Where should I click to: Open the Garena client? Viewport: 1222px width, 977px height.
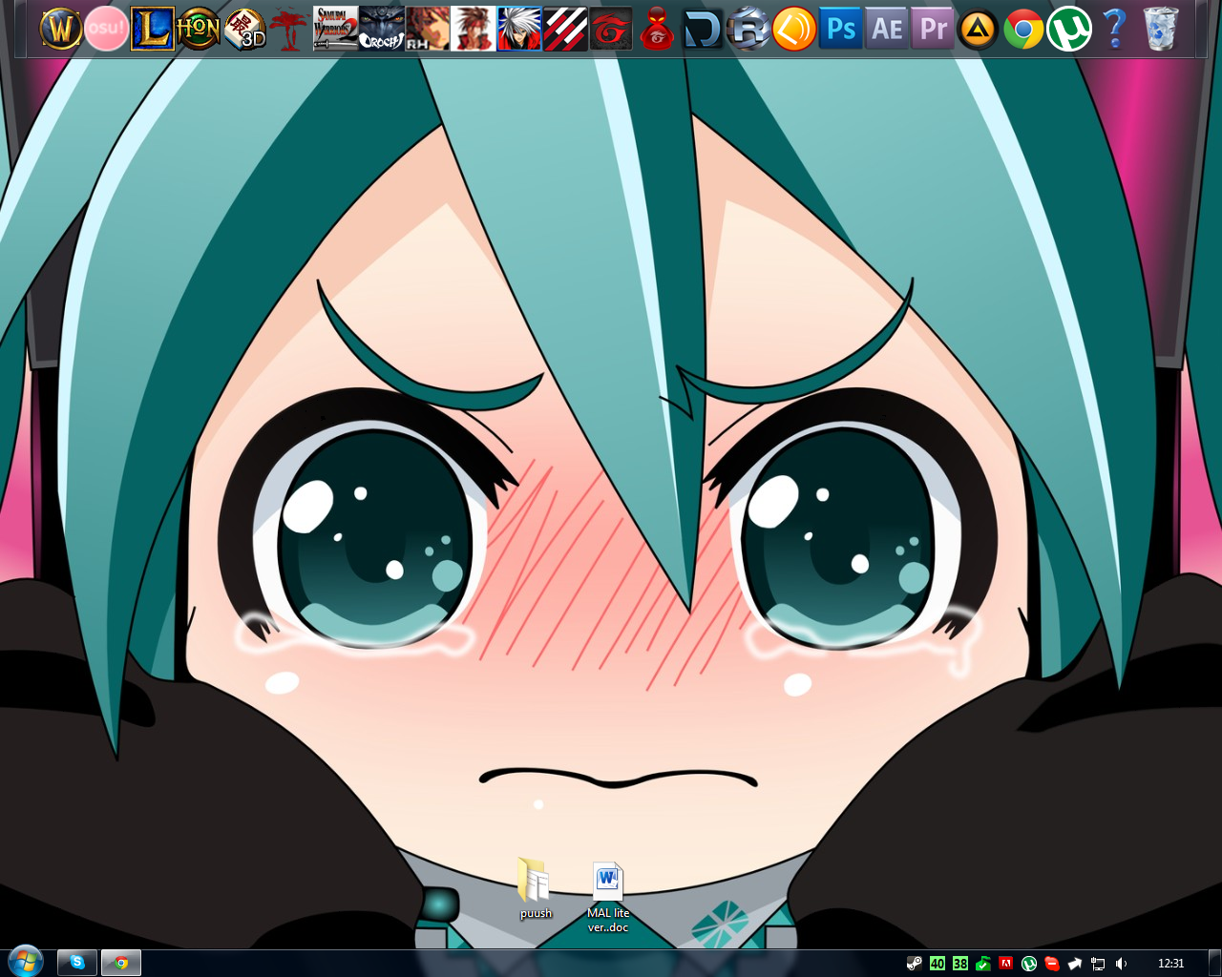[x=611, y=27]
